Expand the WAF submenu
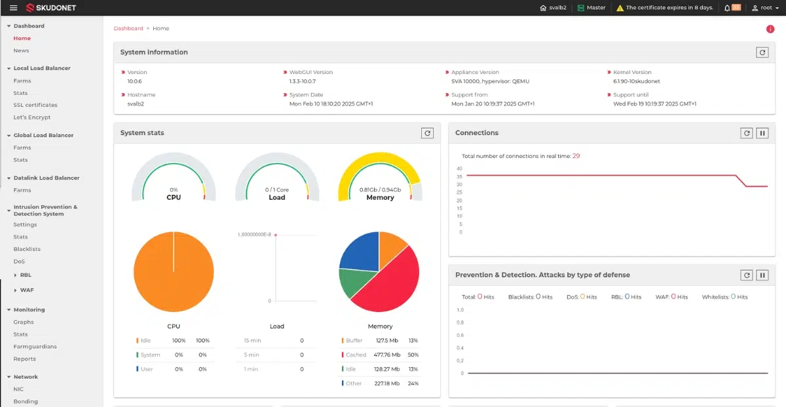Image resolution: width=786 pixels, height=407 pixels. point(26,290)
